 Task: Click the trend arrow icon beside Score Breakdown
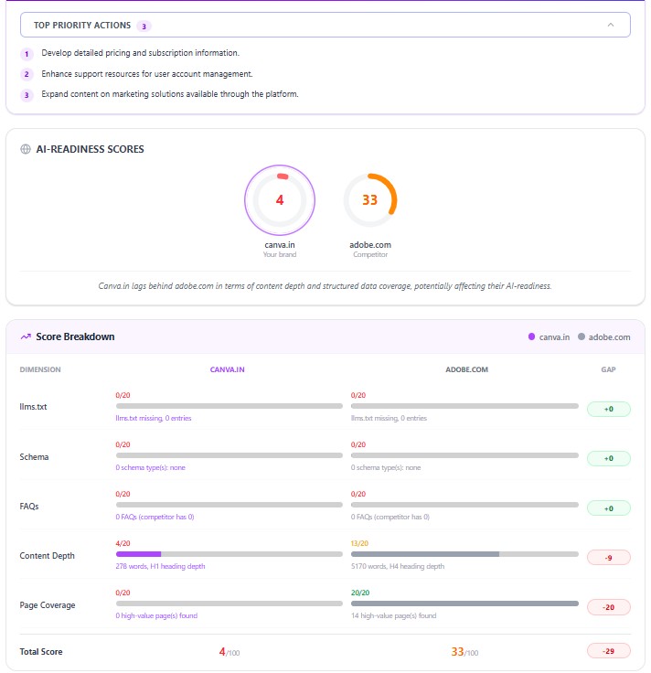tap(26, 336)
